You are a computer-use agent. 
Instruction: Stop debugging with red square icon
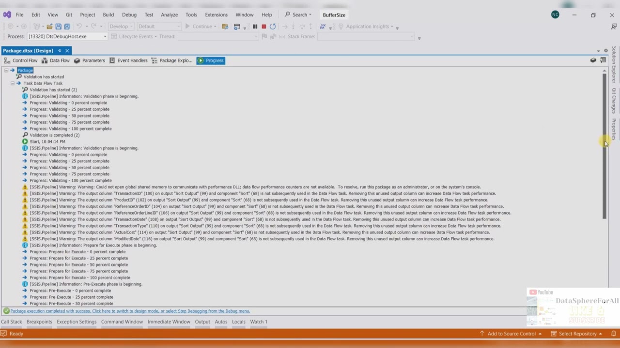pos(263,27)
